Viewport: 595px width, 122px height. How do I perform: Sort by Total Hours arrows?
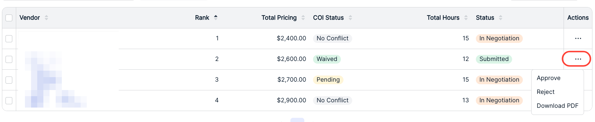tap(466, 18)
